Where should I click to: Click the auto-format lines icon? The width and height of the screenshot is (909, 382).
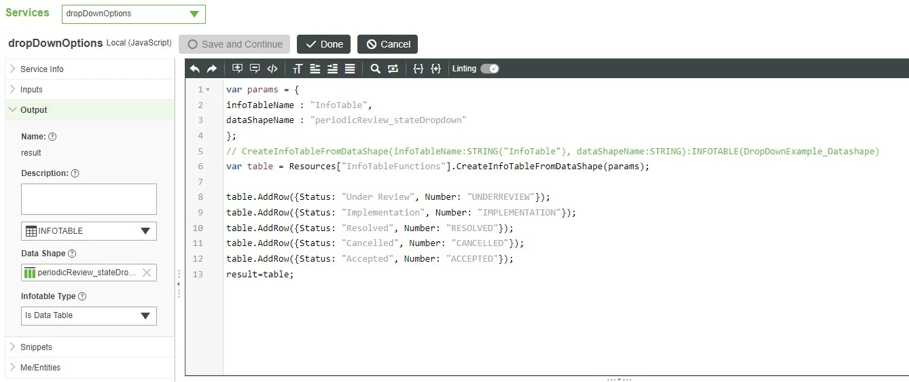tap(350, 69)
